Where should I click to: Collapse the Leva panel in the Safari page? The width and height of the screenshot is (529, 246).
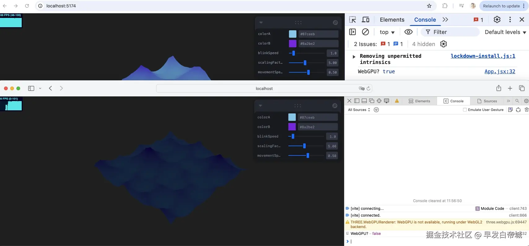[x=260, y=106]
